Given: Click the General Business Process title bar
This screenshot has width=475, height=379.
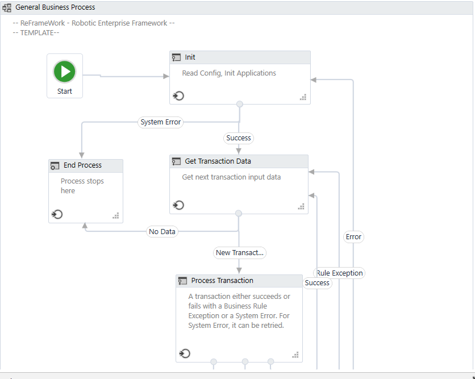Looking at the screenshot, I should 56,7.
